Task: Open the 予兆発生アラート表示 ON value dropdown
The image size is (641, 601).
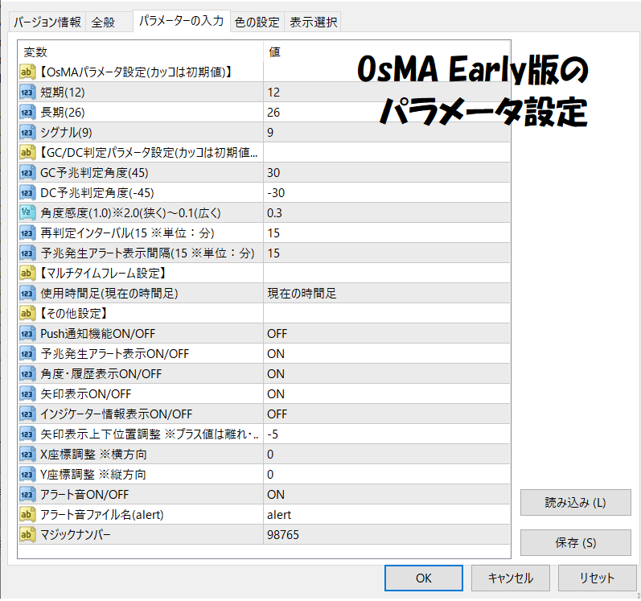Action: [387, 354]
